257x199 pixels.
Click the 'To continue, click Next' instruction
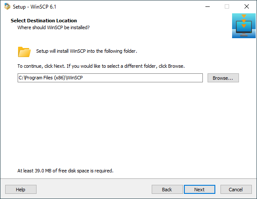point(101,66)
